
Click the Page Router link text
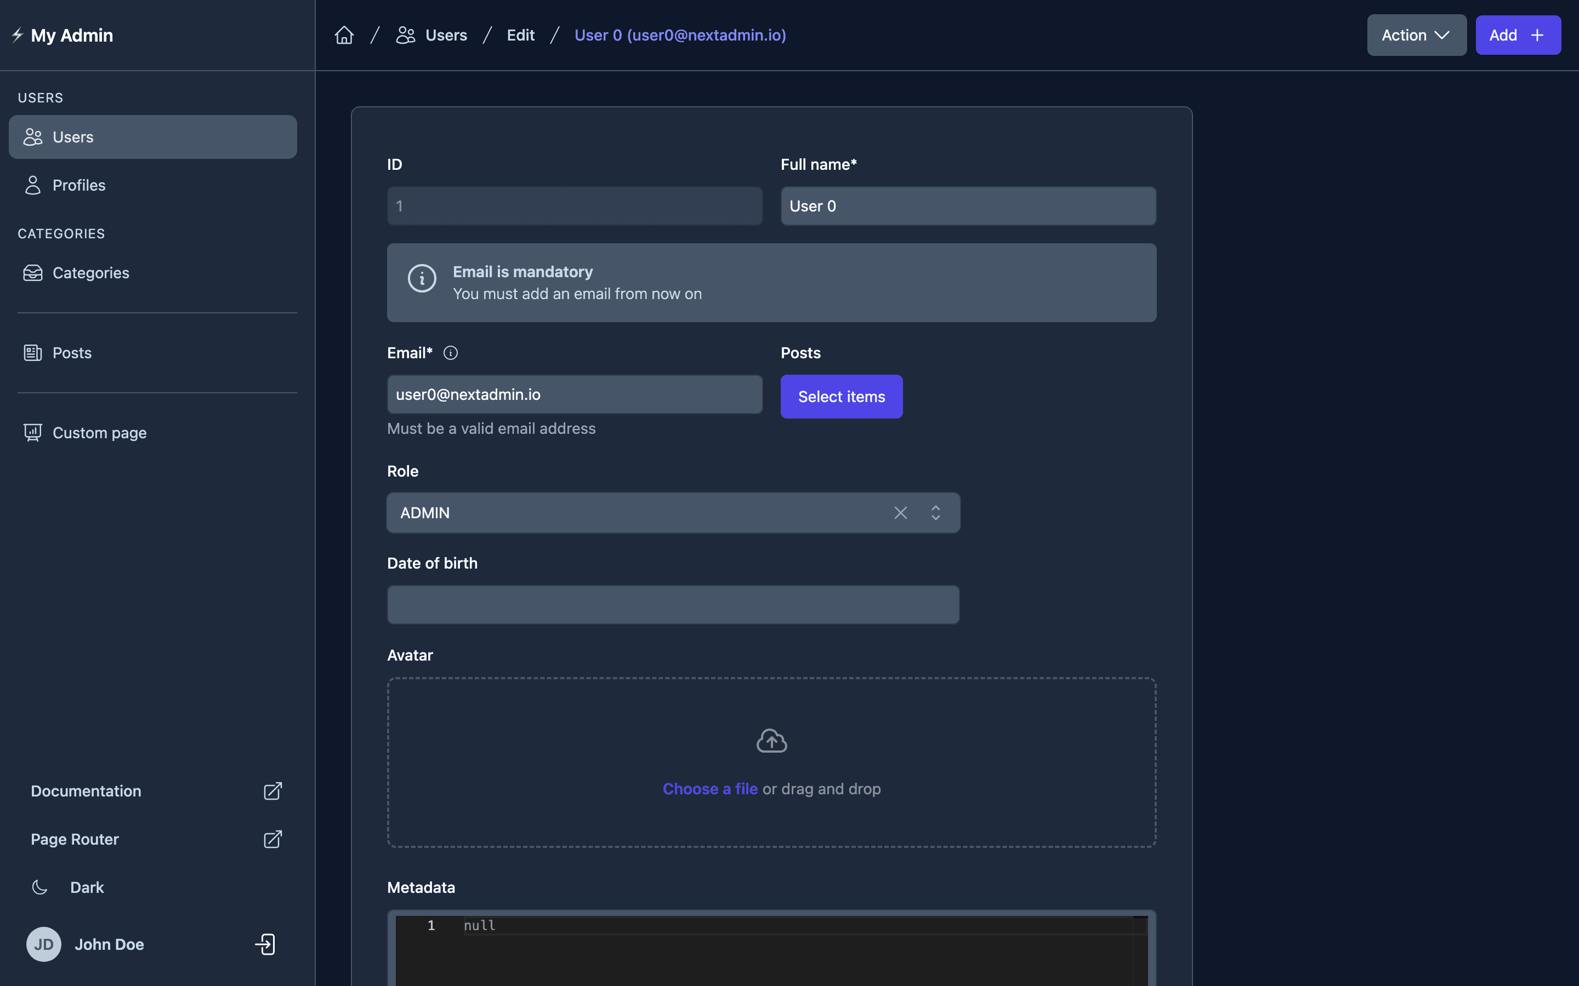tap(75, 839)
